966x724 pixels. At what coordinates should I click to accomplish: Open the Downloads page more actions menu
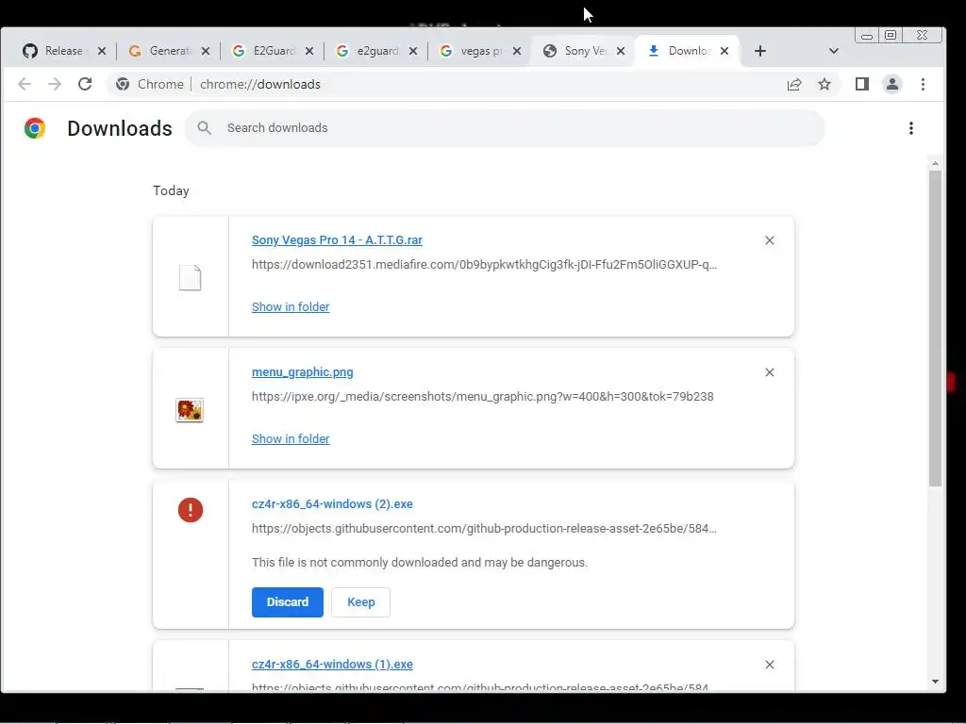coord(911,128)
